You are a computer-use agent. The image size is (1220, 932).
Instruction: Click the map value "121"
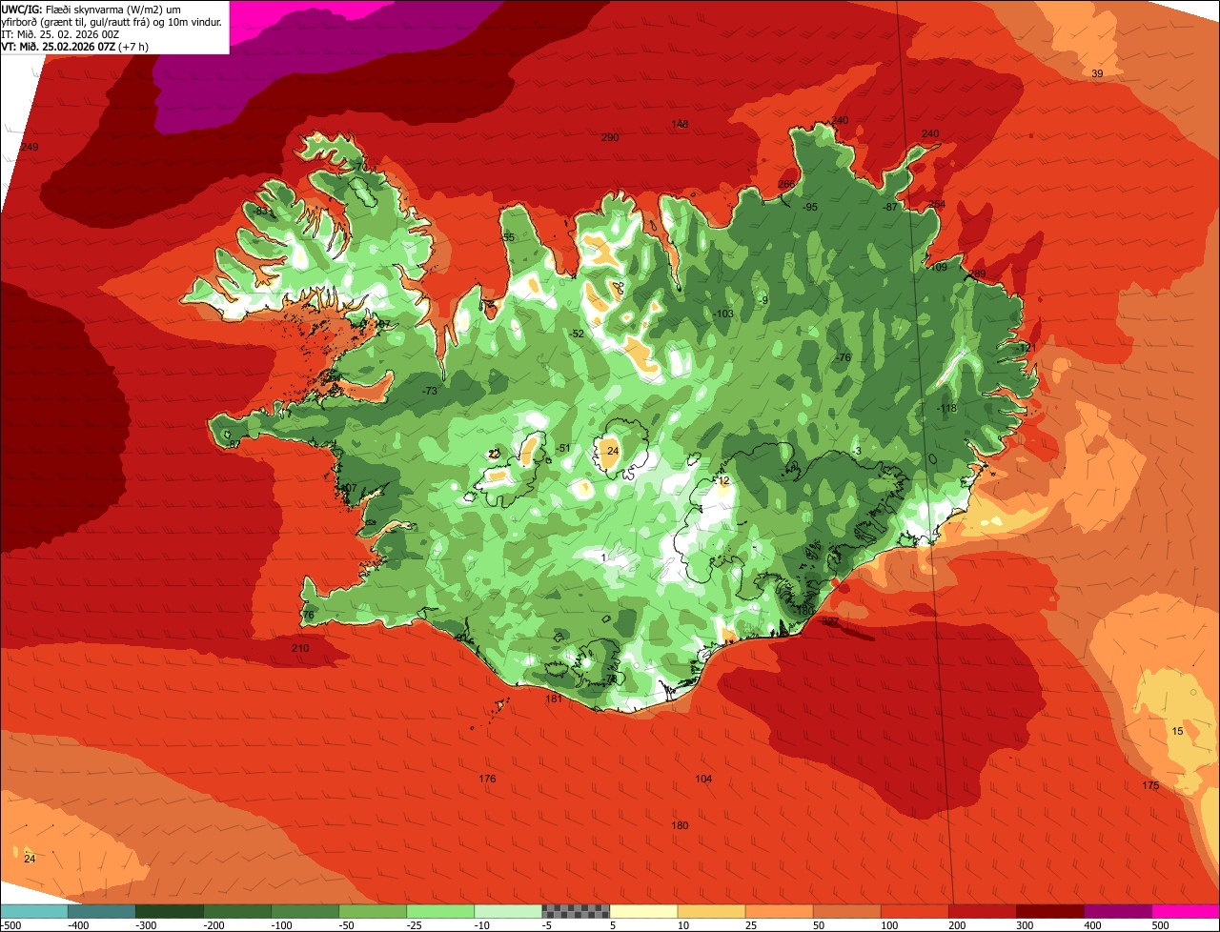pos(1027,349)
